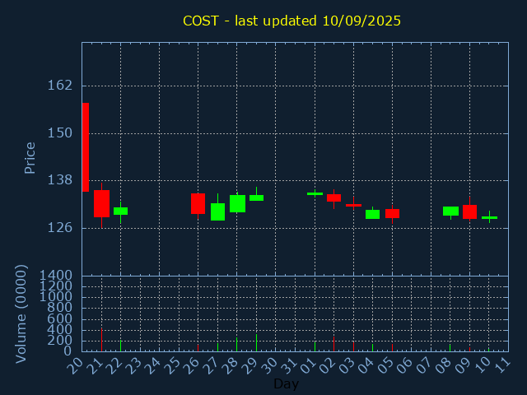Click the day 31 x-axis label
The image size is (527, 395).
[288, 365]
